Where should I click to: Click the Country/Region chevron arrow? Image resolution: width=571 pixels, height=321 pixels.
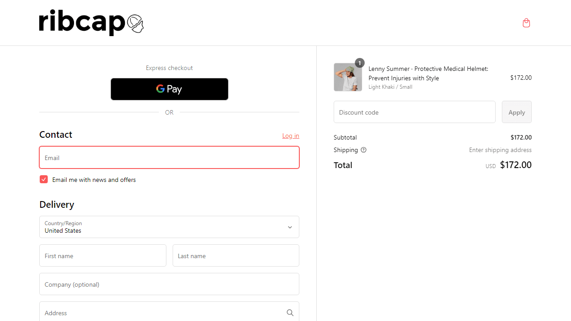pos(290,227)
